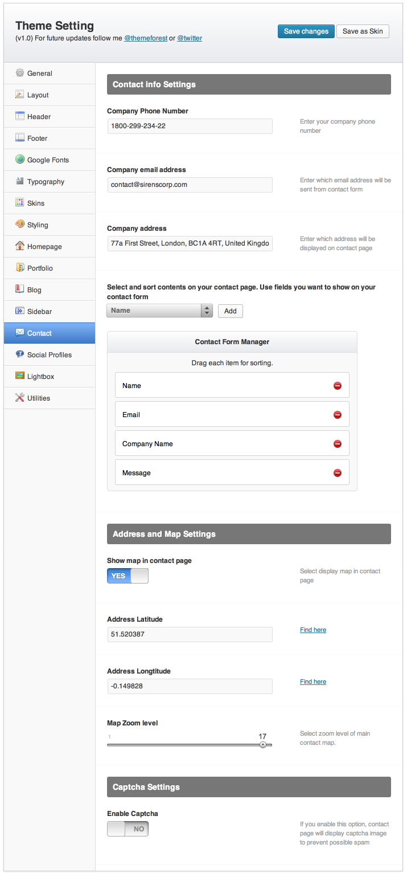Image resolution: width=407 pixels, height=873 pixels.
Task: Remove the Name field with red icon
Action: (337, 386)
